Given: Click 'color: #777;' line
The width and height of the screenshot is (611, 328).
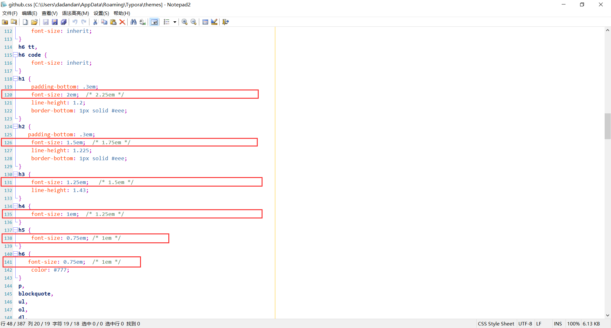Looking at the screenshot, I should click(x=50, y=270).
